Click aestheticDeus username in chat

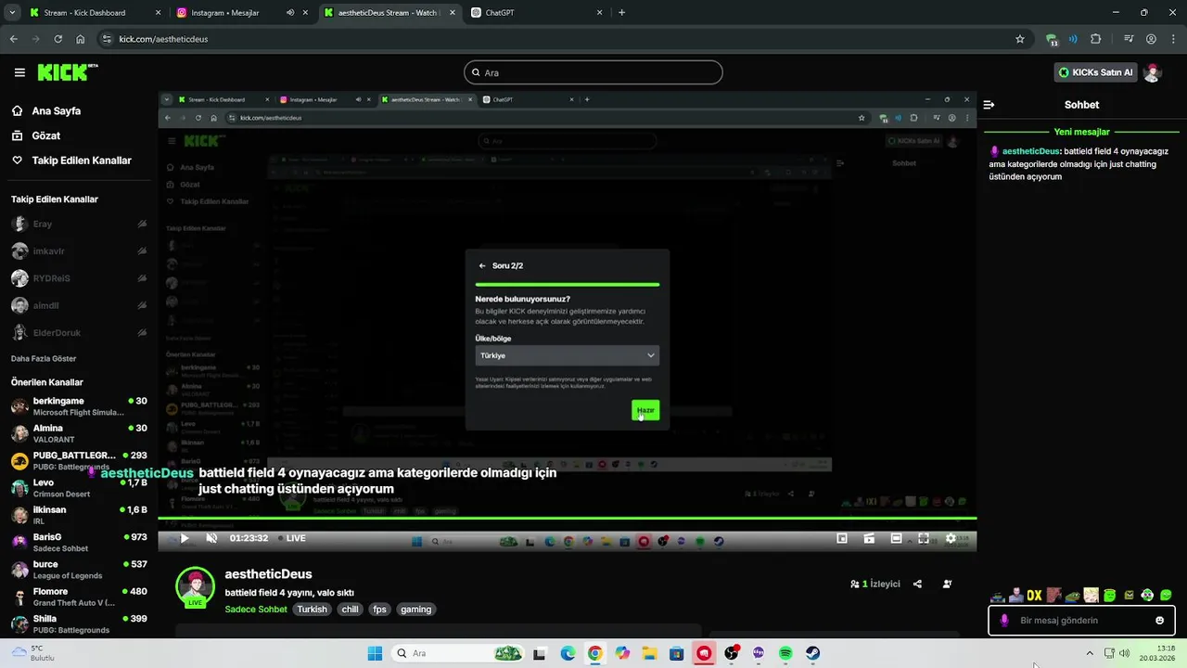coord(1030,151)
